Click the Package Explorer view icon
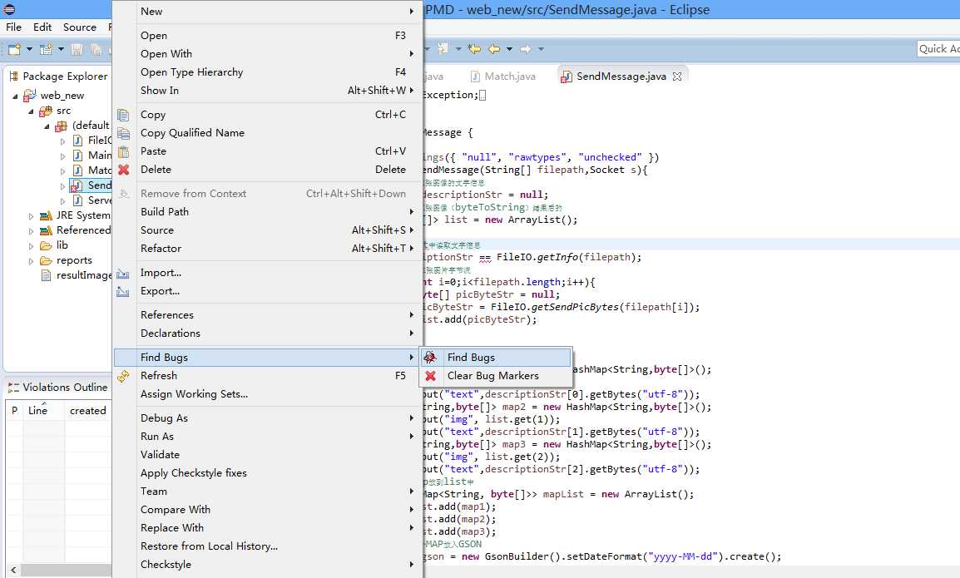This screenshot has height=578, width=960. 13,76
